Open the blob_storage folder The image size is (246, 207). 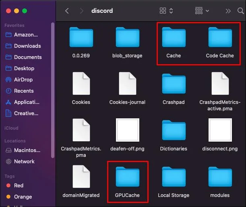point(127,37)
